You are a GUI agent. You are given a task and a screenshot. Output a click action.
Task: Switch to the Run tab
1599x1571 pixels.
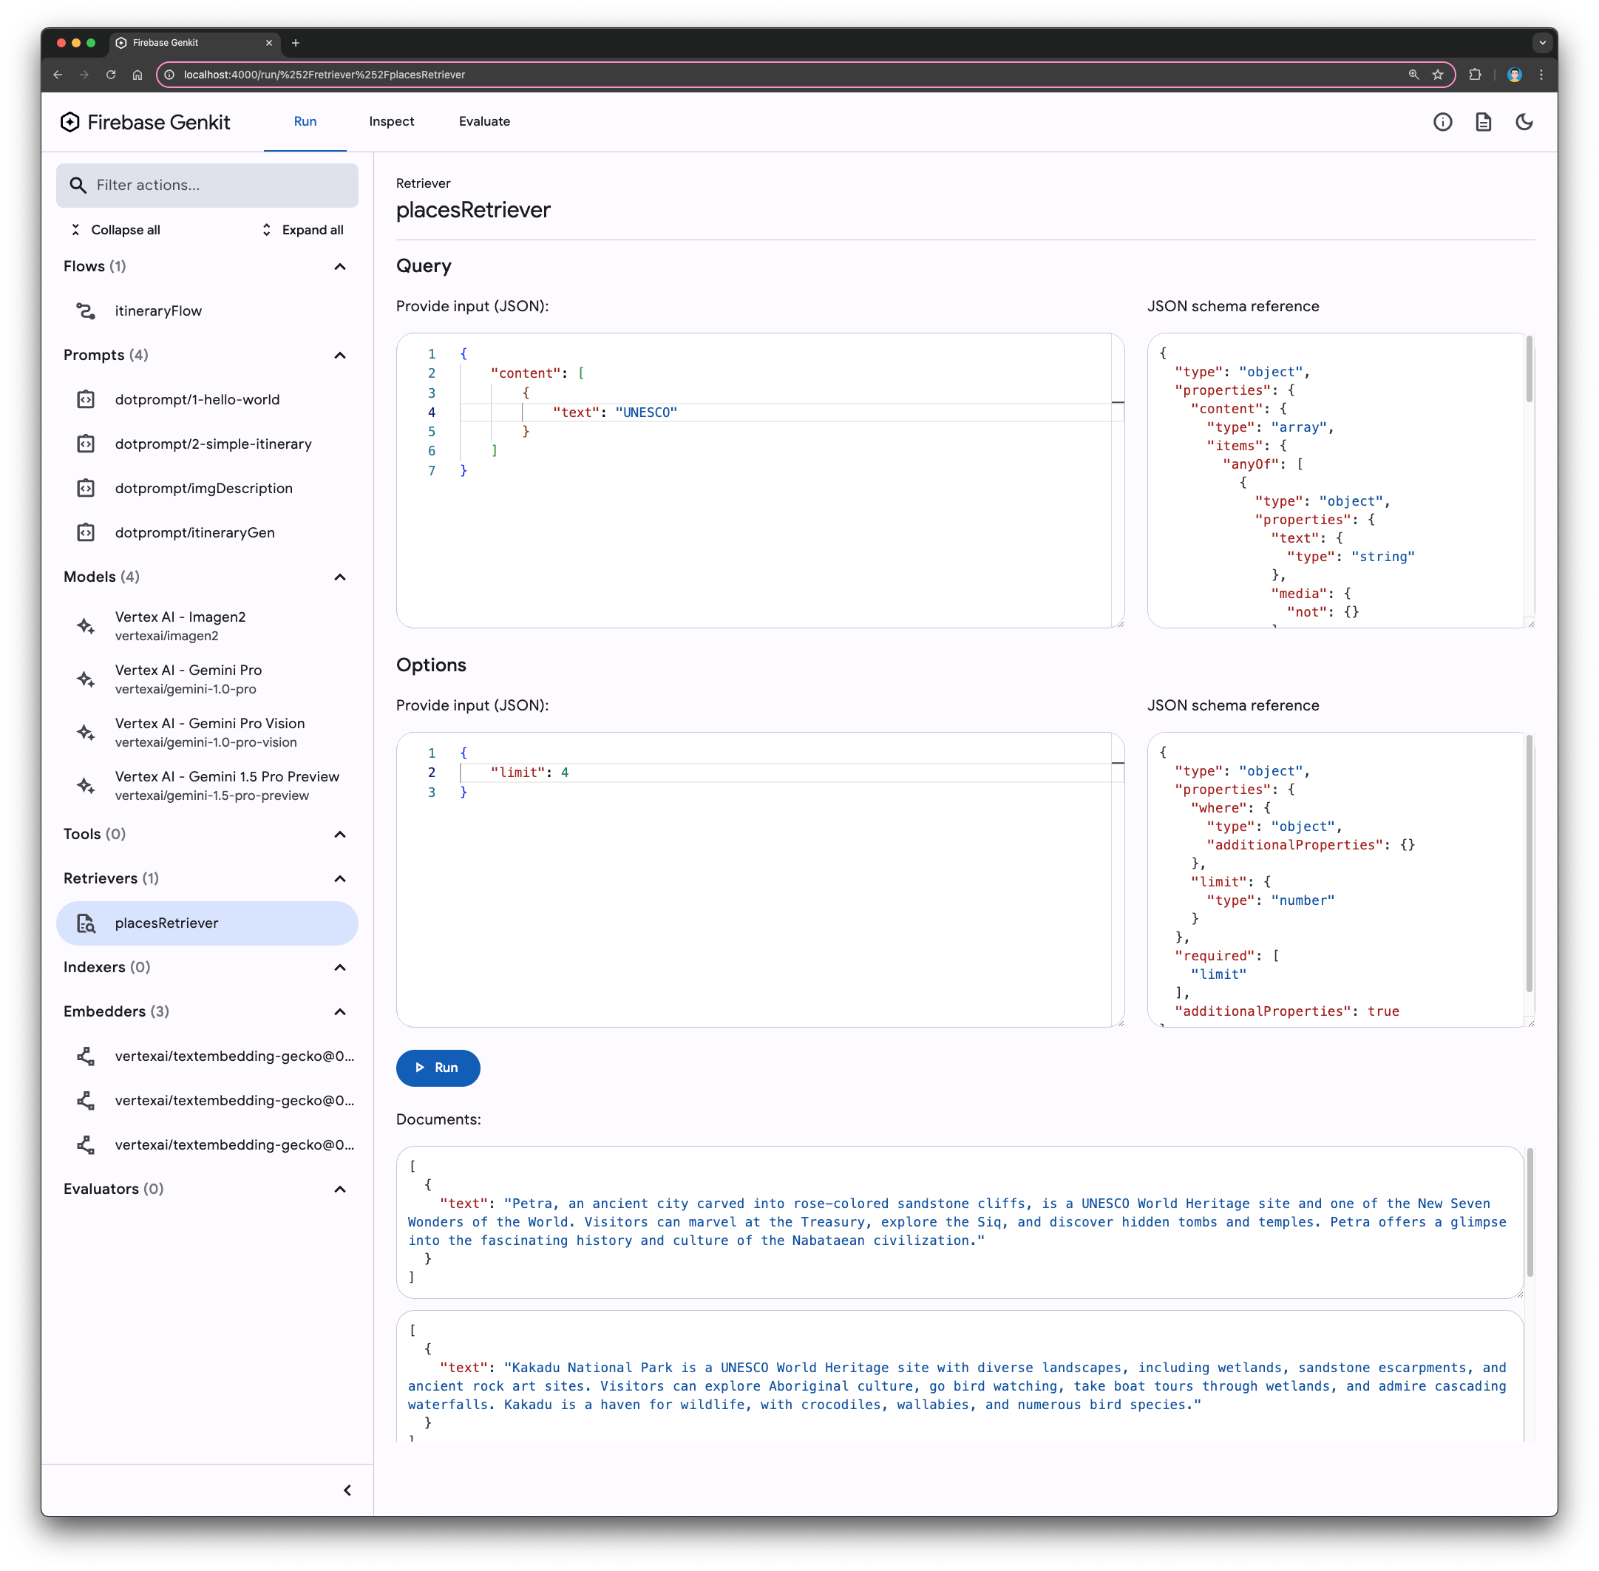[x=305, y=121]
